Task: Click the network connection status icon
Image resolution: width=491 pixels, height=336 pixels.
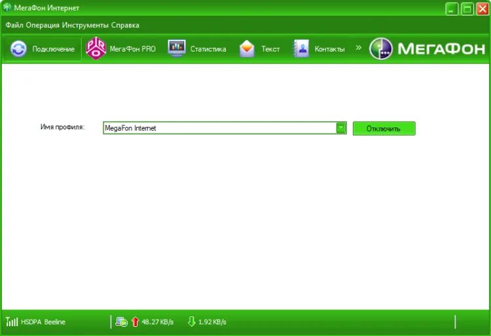Action: tap(121, 322)
